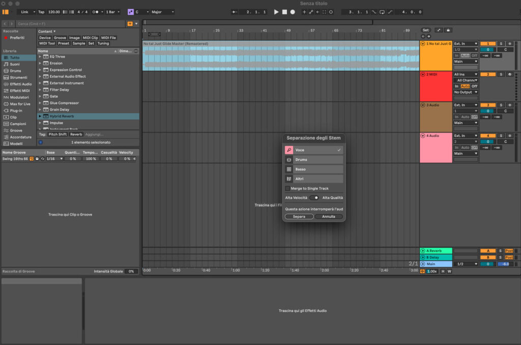Click the browser search field Cerca

coord(70,24)
